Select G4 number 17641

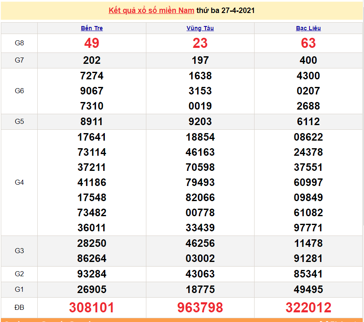tap(92, 137)
